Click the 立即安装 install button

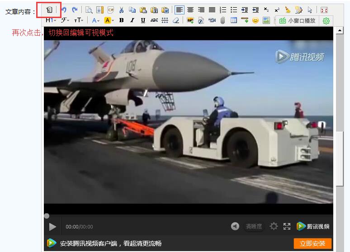(x=312, y=243)
